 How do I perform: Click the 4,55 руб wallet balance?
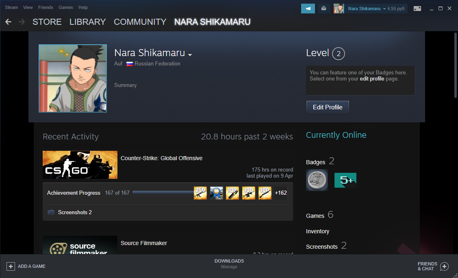point(396,9)
